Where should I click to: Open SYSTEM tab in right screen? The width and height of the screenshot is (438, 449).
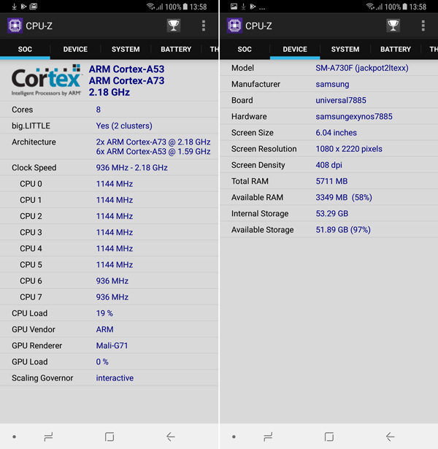coord(345,50)
